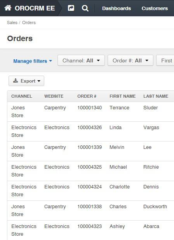The height and width of the screenshot is (240, 174).
Task: Select the order row for Charlotte Dennis
Action: click(x=90, y=191)
